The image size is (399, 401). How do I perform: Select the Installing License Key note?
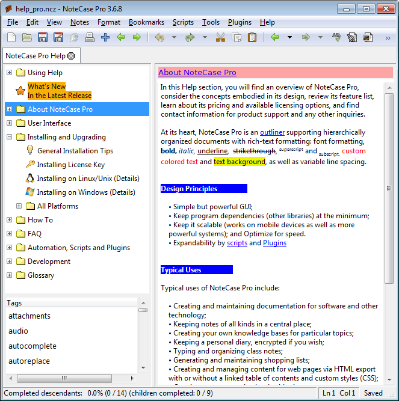click(x=71, y=165)
